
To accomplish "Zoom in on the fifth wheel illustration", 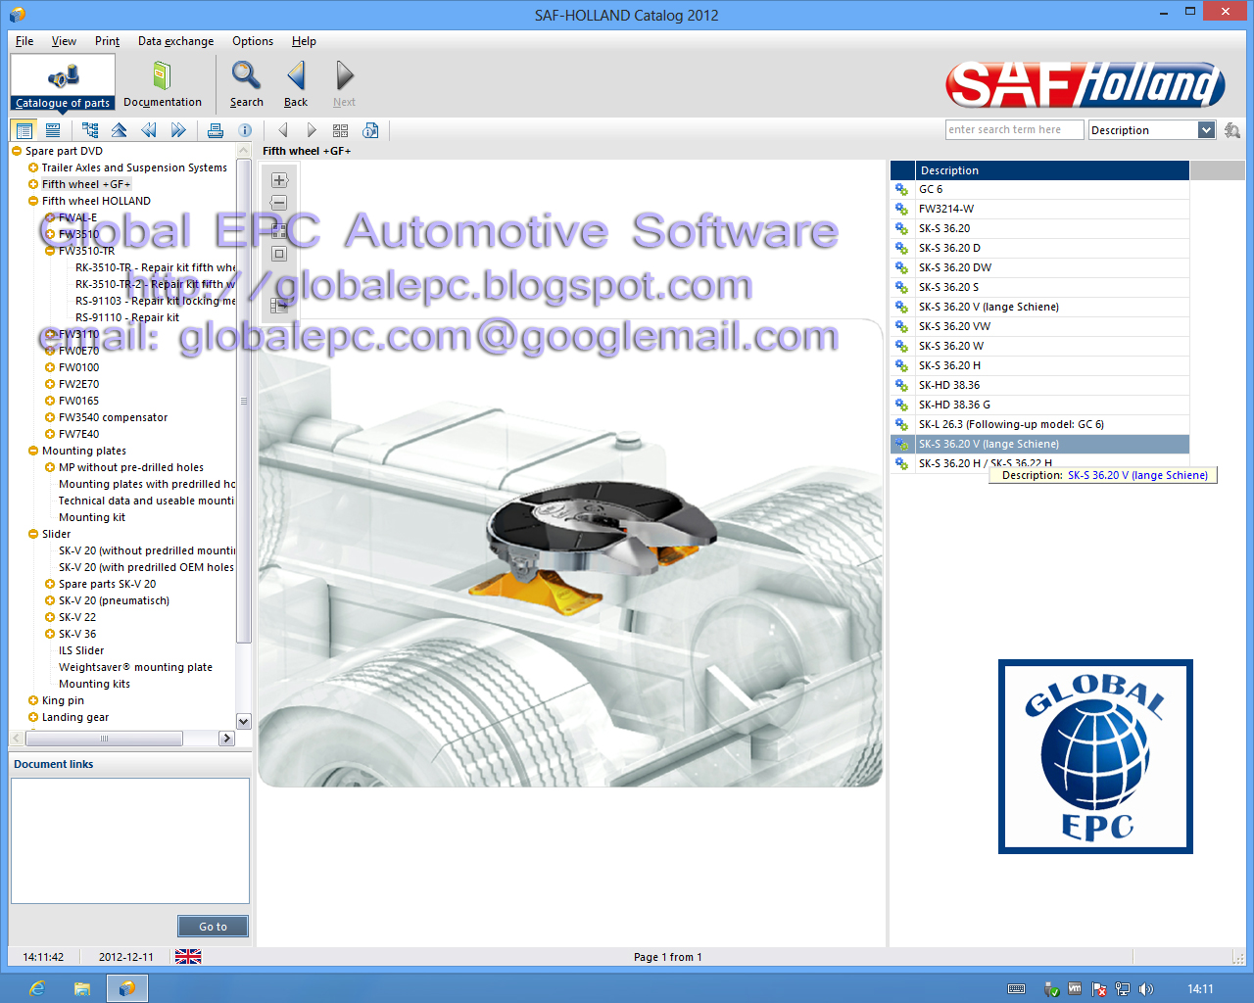I will [279, 179].
